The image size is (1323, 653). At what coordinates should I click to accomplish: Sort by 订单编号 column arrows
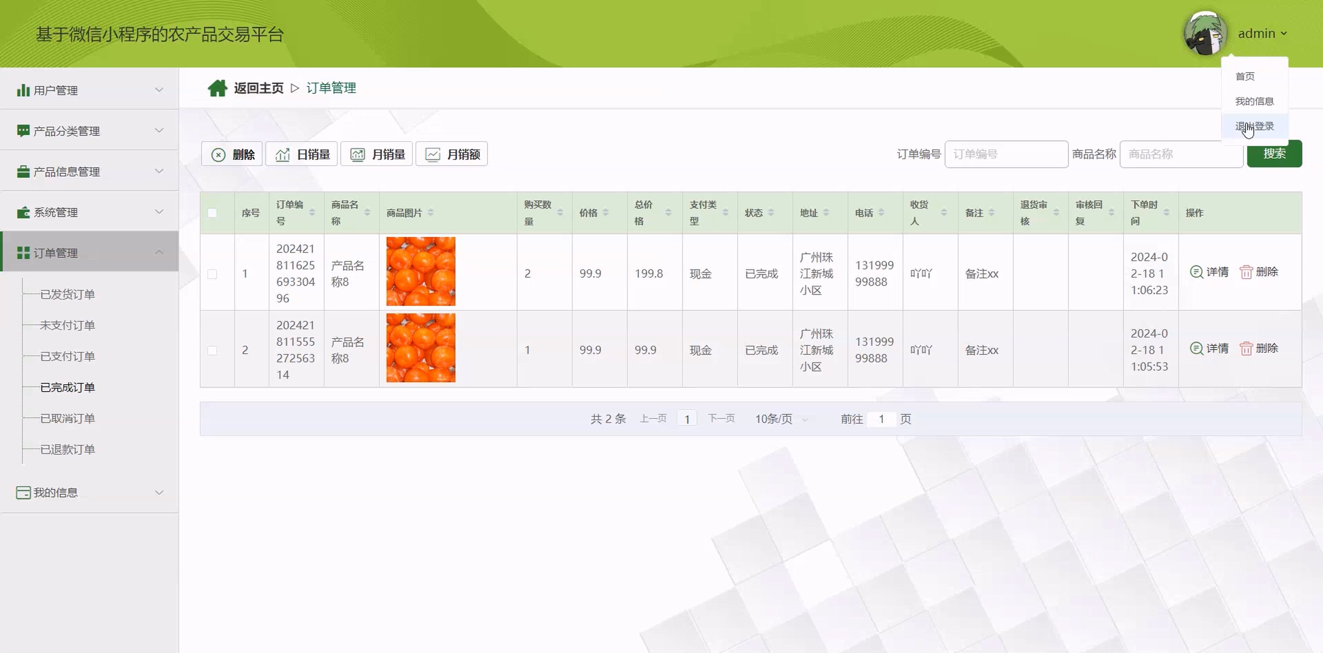(x=312, y=213)
